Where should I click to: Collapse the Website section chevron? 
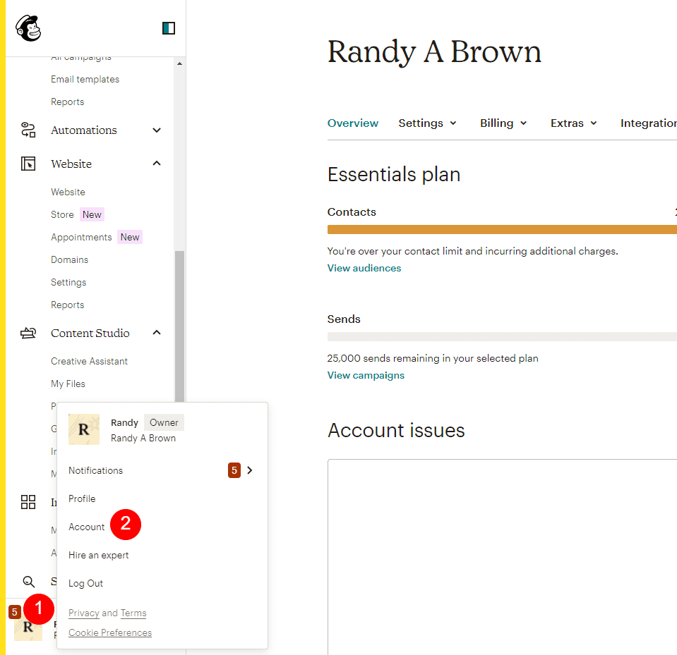tap(156, 163)
